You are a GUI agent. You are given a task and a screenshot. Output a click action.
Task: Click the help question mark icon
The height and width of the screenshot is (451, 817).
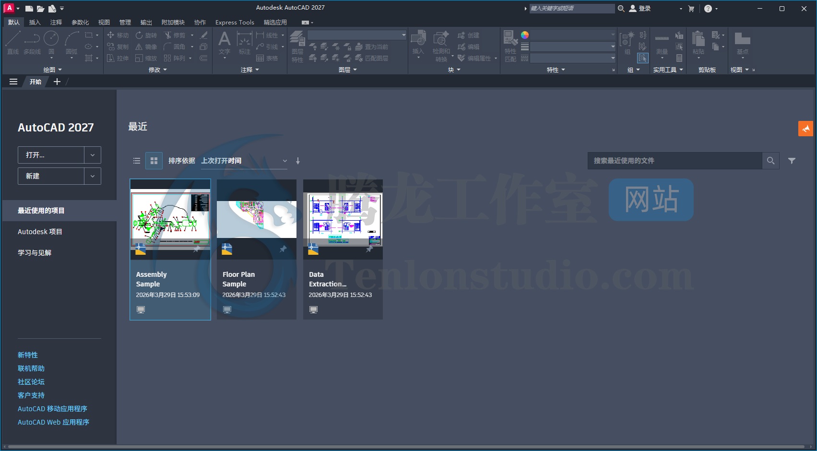(x=708, y=9)
